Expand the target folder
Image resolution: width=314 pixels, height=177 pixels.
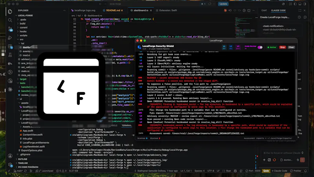[x=23, y=79]
